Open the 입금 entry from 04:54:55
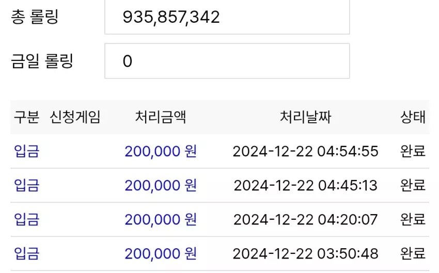Viewport: 439px width, 273px height. pos(26,151)
